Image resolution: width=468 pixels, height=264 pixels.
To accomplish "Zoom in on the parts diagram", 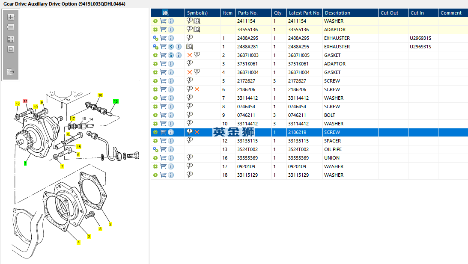I will (x=11, y=17).
